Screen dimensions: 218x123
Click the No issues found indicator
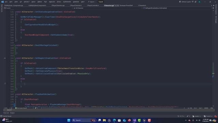[x=21, y=108]
